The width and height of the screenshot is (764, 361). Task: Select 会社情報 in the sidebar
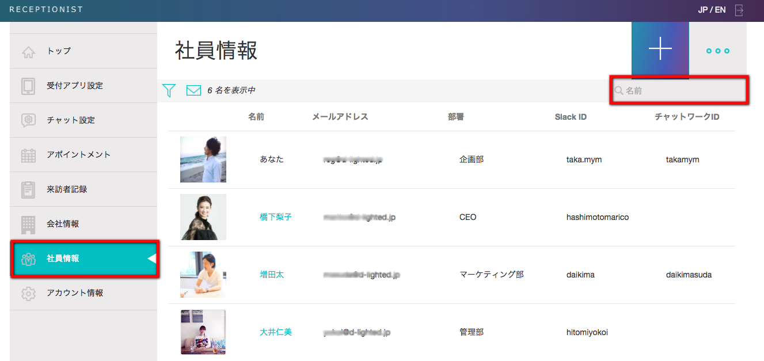tap(63, 224)
